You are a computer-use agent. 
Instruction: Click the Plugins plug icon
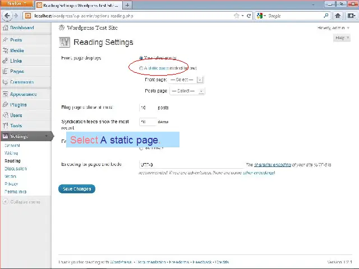pos(5,105)
